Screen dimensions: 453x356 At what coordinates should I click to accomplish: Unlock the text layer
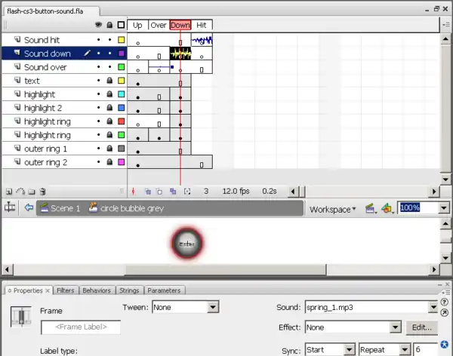click(109, 81)
